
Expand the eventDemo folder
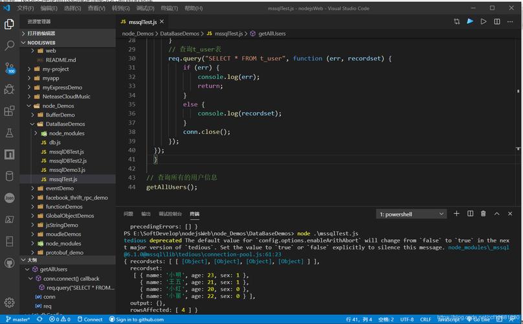[x=32, y=189]
